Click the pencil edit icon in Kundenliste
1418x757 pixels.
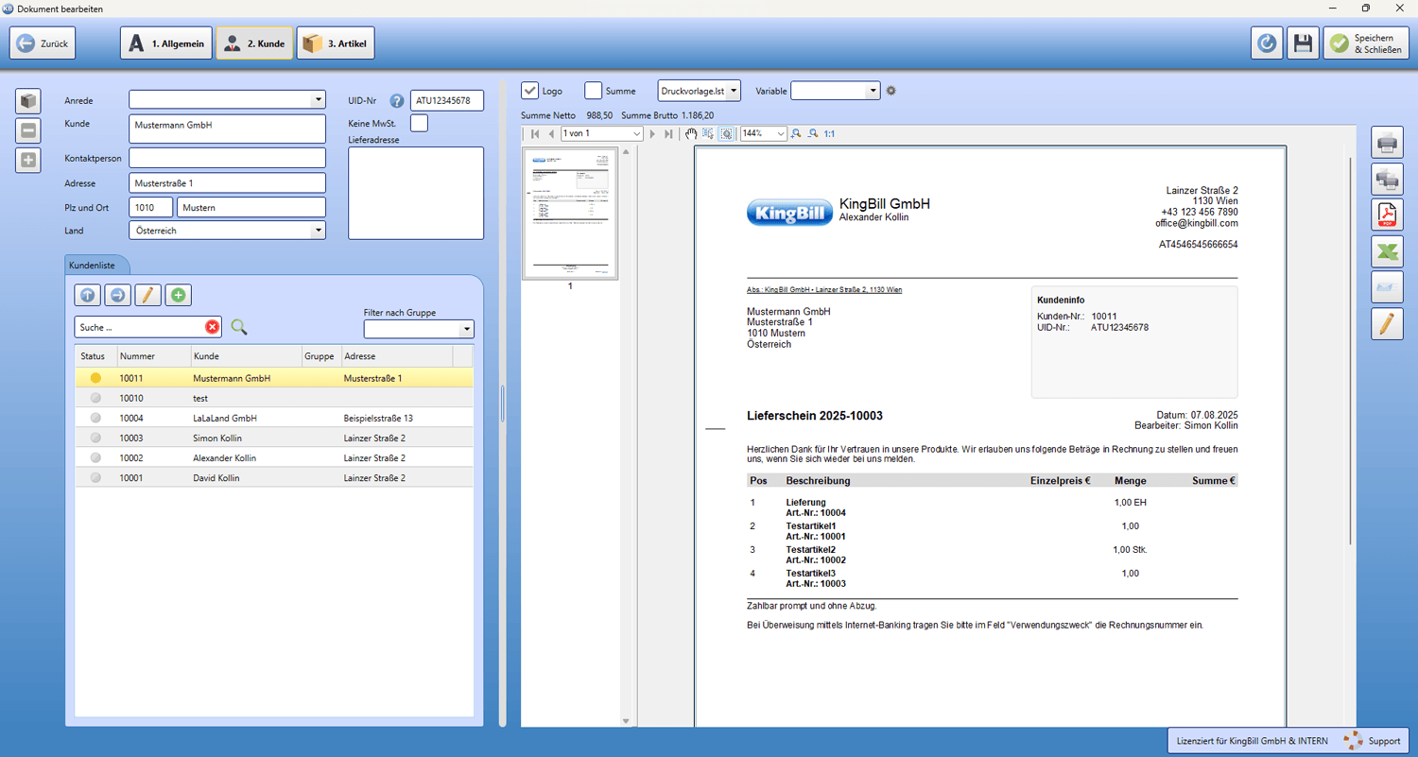click(147, 296)
